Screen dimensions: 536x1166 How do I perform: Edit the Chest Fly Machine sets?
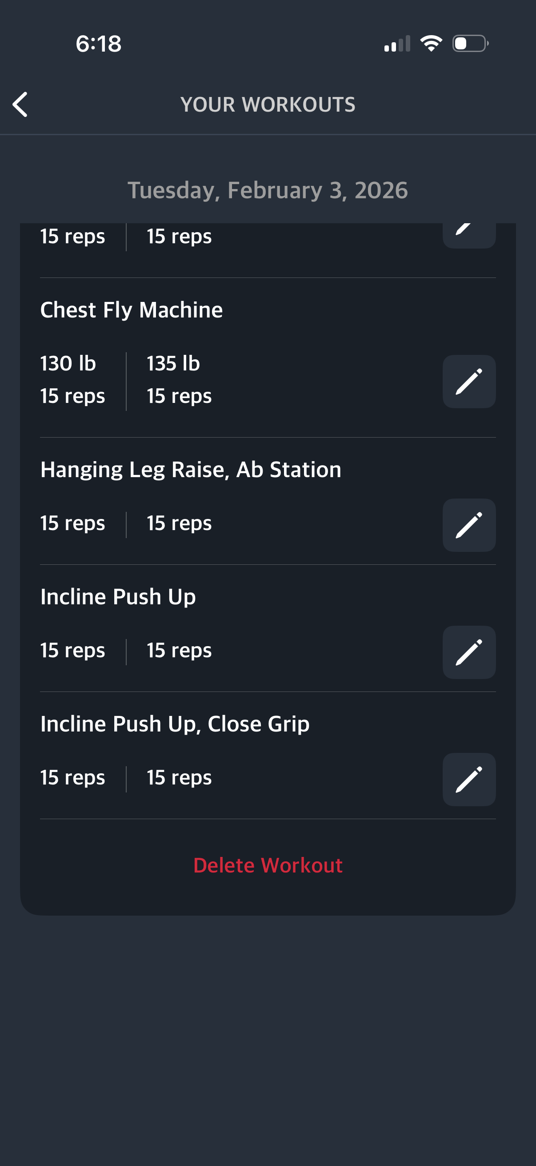pos(468,382)
